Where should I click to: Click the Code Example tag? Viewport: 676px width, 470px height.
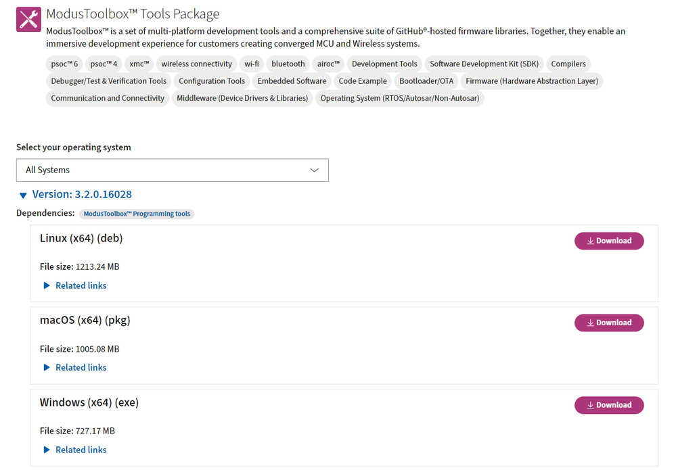(363, 80)
